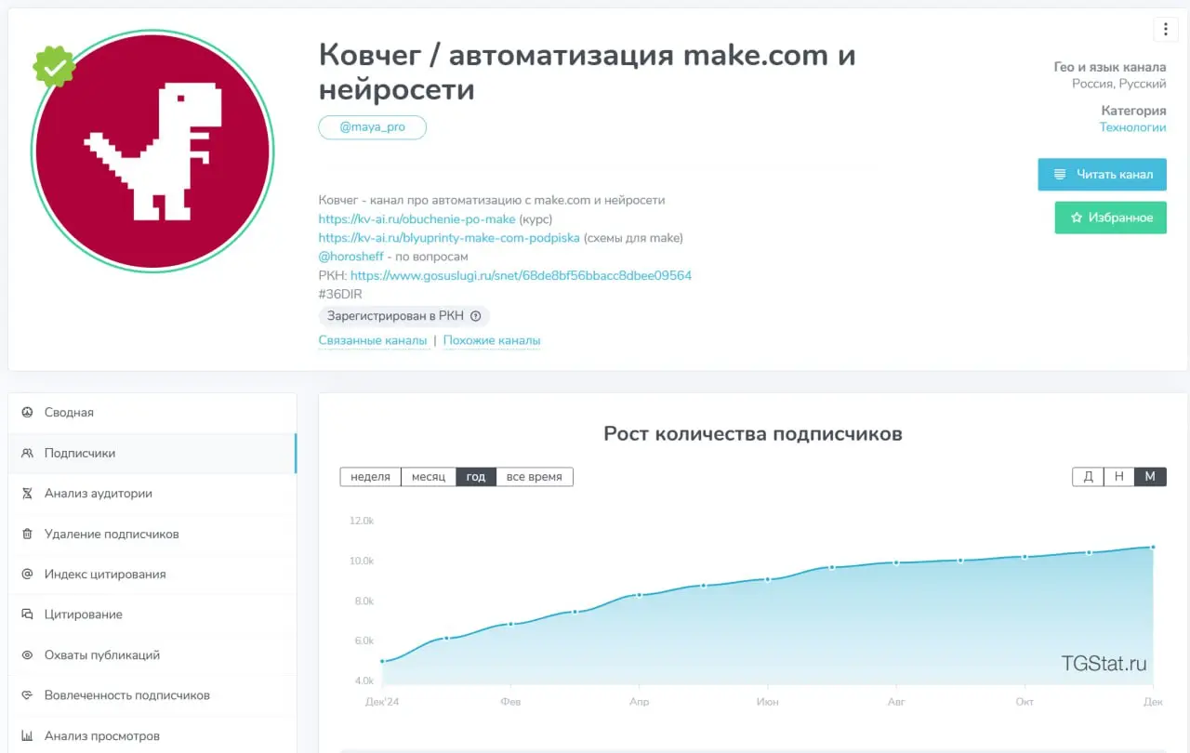Click the chart data point above 'Апр'
The image size is (1190, 753).
click(x=639, y=594)
